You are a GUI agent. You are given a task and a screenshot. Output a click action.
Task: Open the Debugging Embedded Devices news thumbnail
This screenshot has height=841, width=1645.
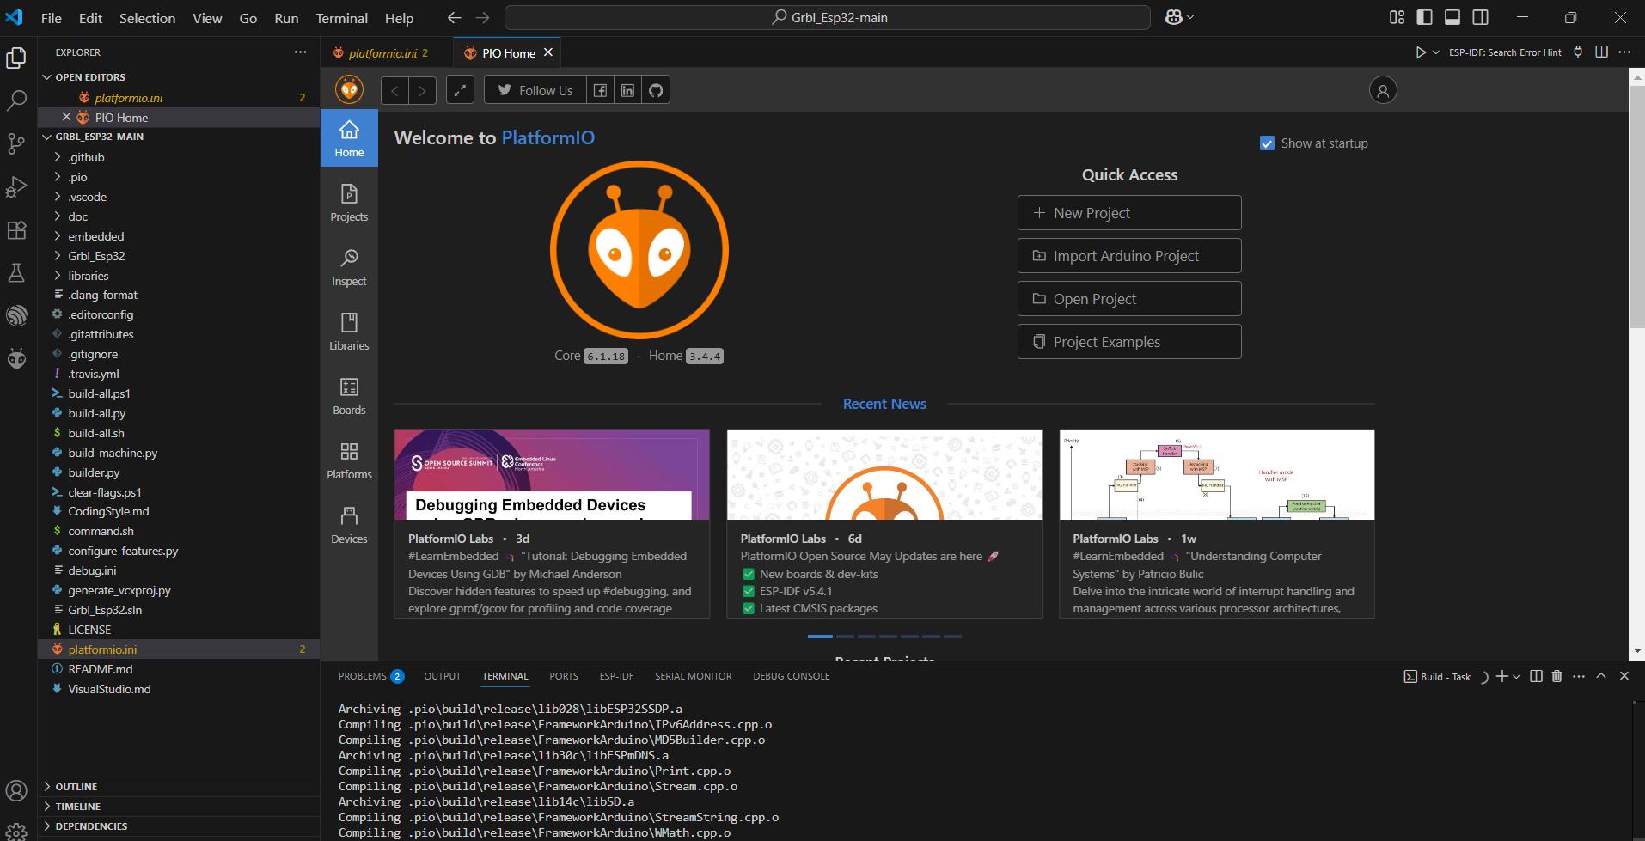[552, 474]
